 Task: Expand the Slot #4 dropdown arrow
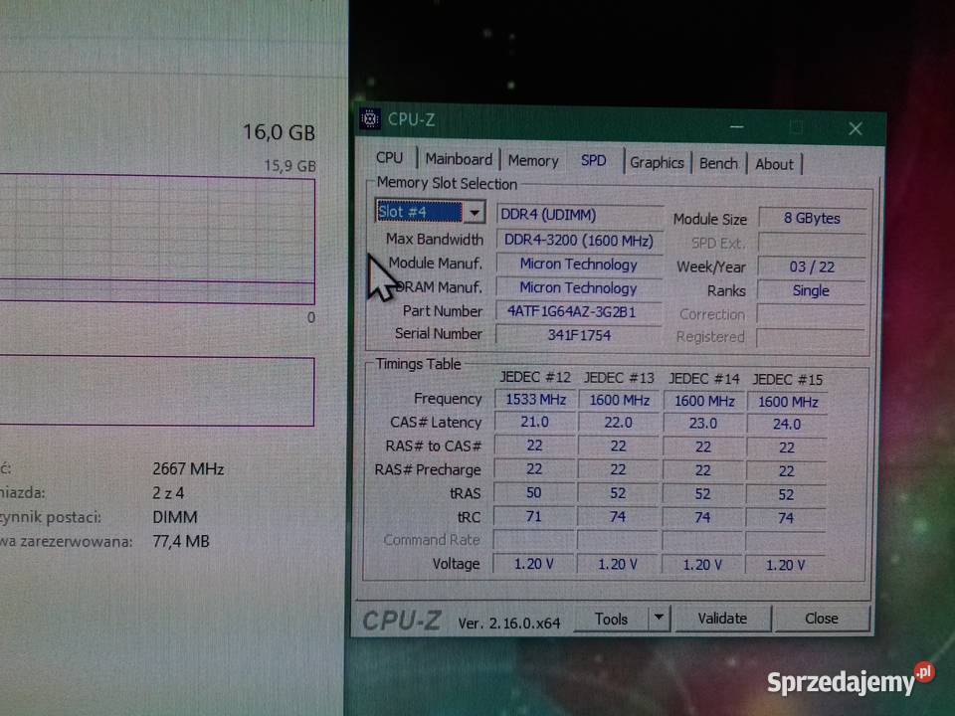pos(474,213)
